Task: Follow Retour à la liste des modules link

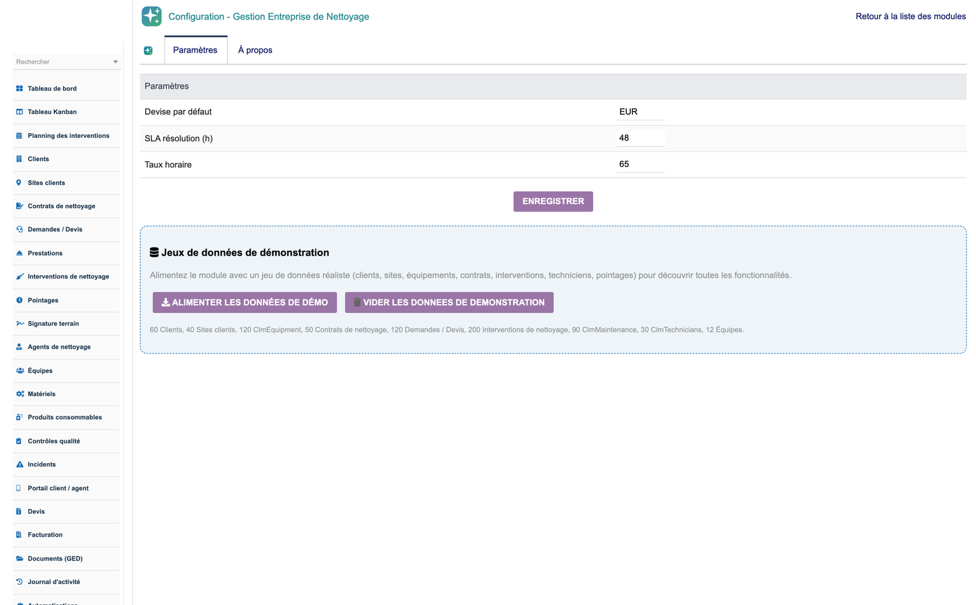Action: pos(910,16)
